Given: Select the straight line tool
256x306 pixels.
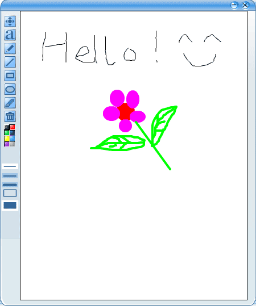Looking at the screenshot, I should (x=10, y=62).
